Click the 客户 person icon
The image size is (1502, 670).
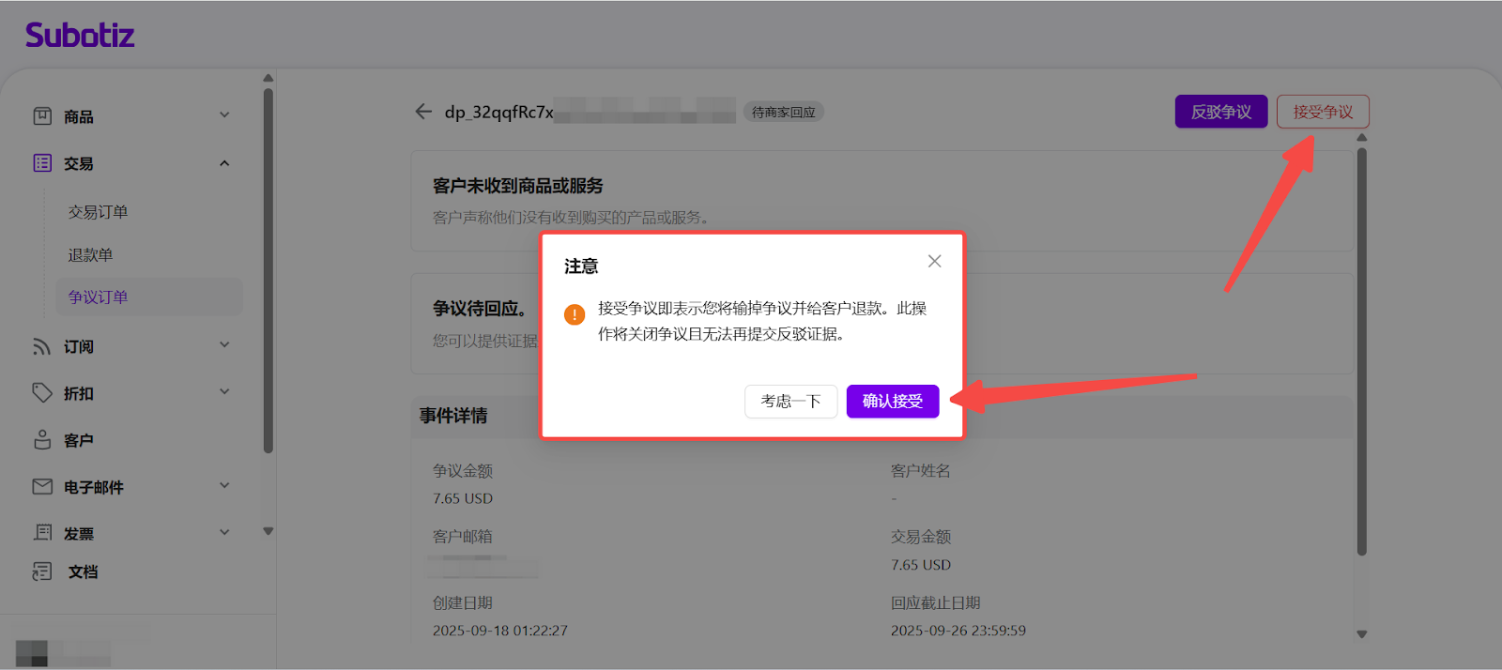tap(42, 440)
